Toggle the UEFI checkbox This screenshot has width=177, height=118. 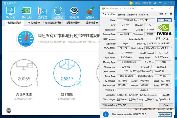pos(164,39)
